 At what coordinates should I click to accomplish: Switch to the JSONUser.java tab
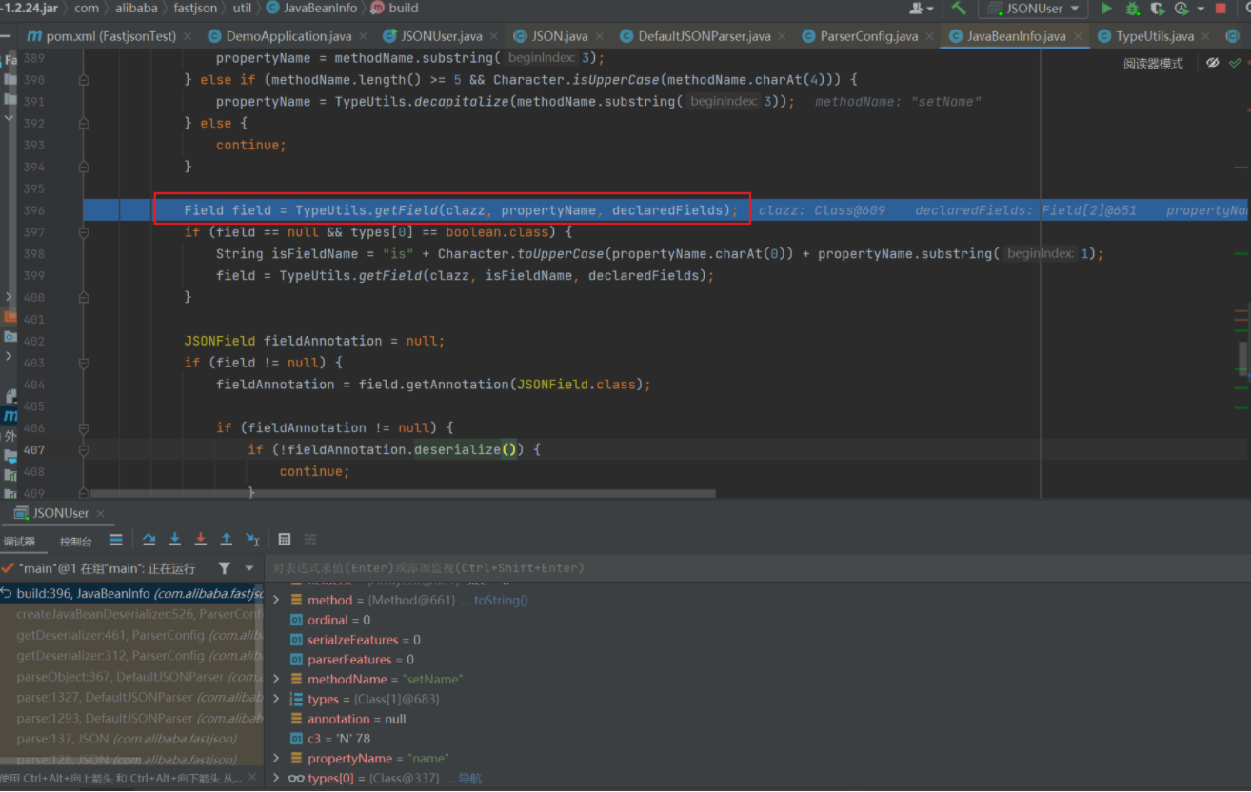441,36
